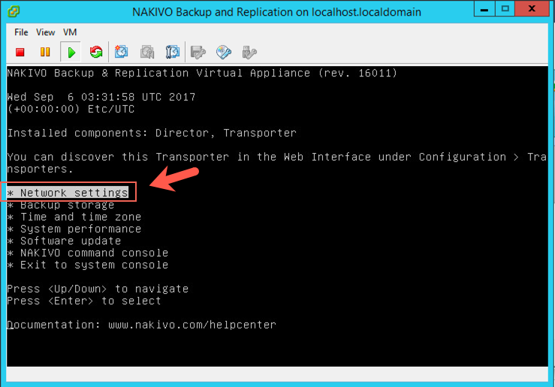Take a snapshot with the clock icon
This screenshot has width=555, height=387.
click(x=121, y=52)
